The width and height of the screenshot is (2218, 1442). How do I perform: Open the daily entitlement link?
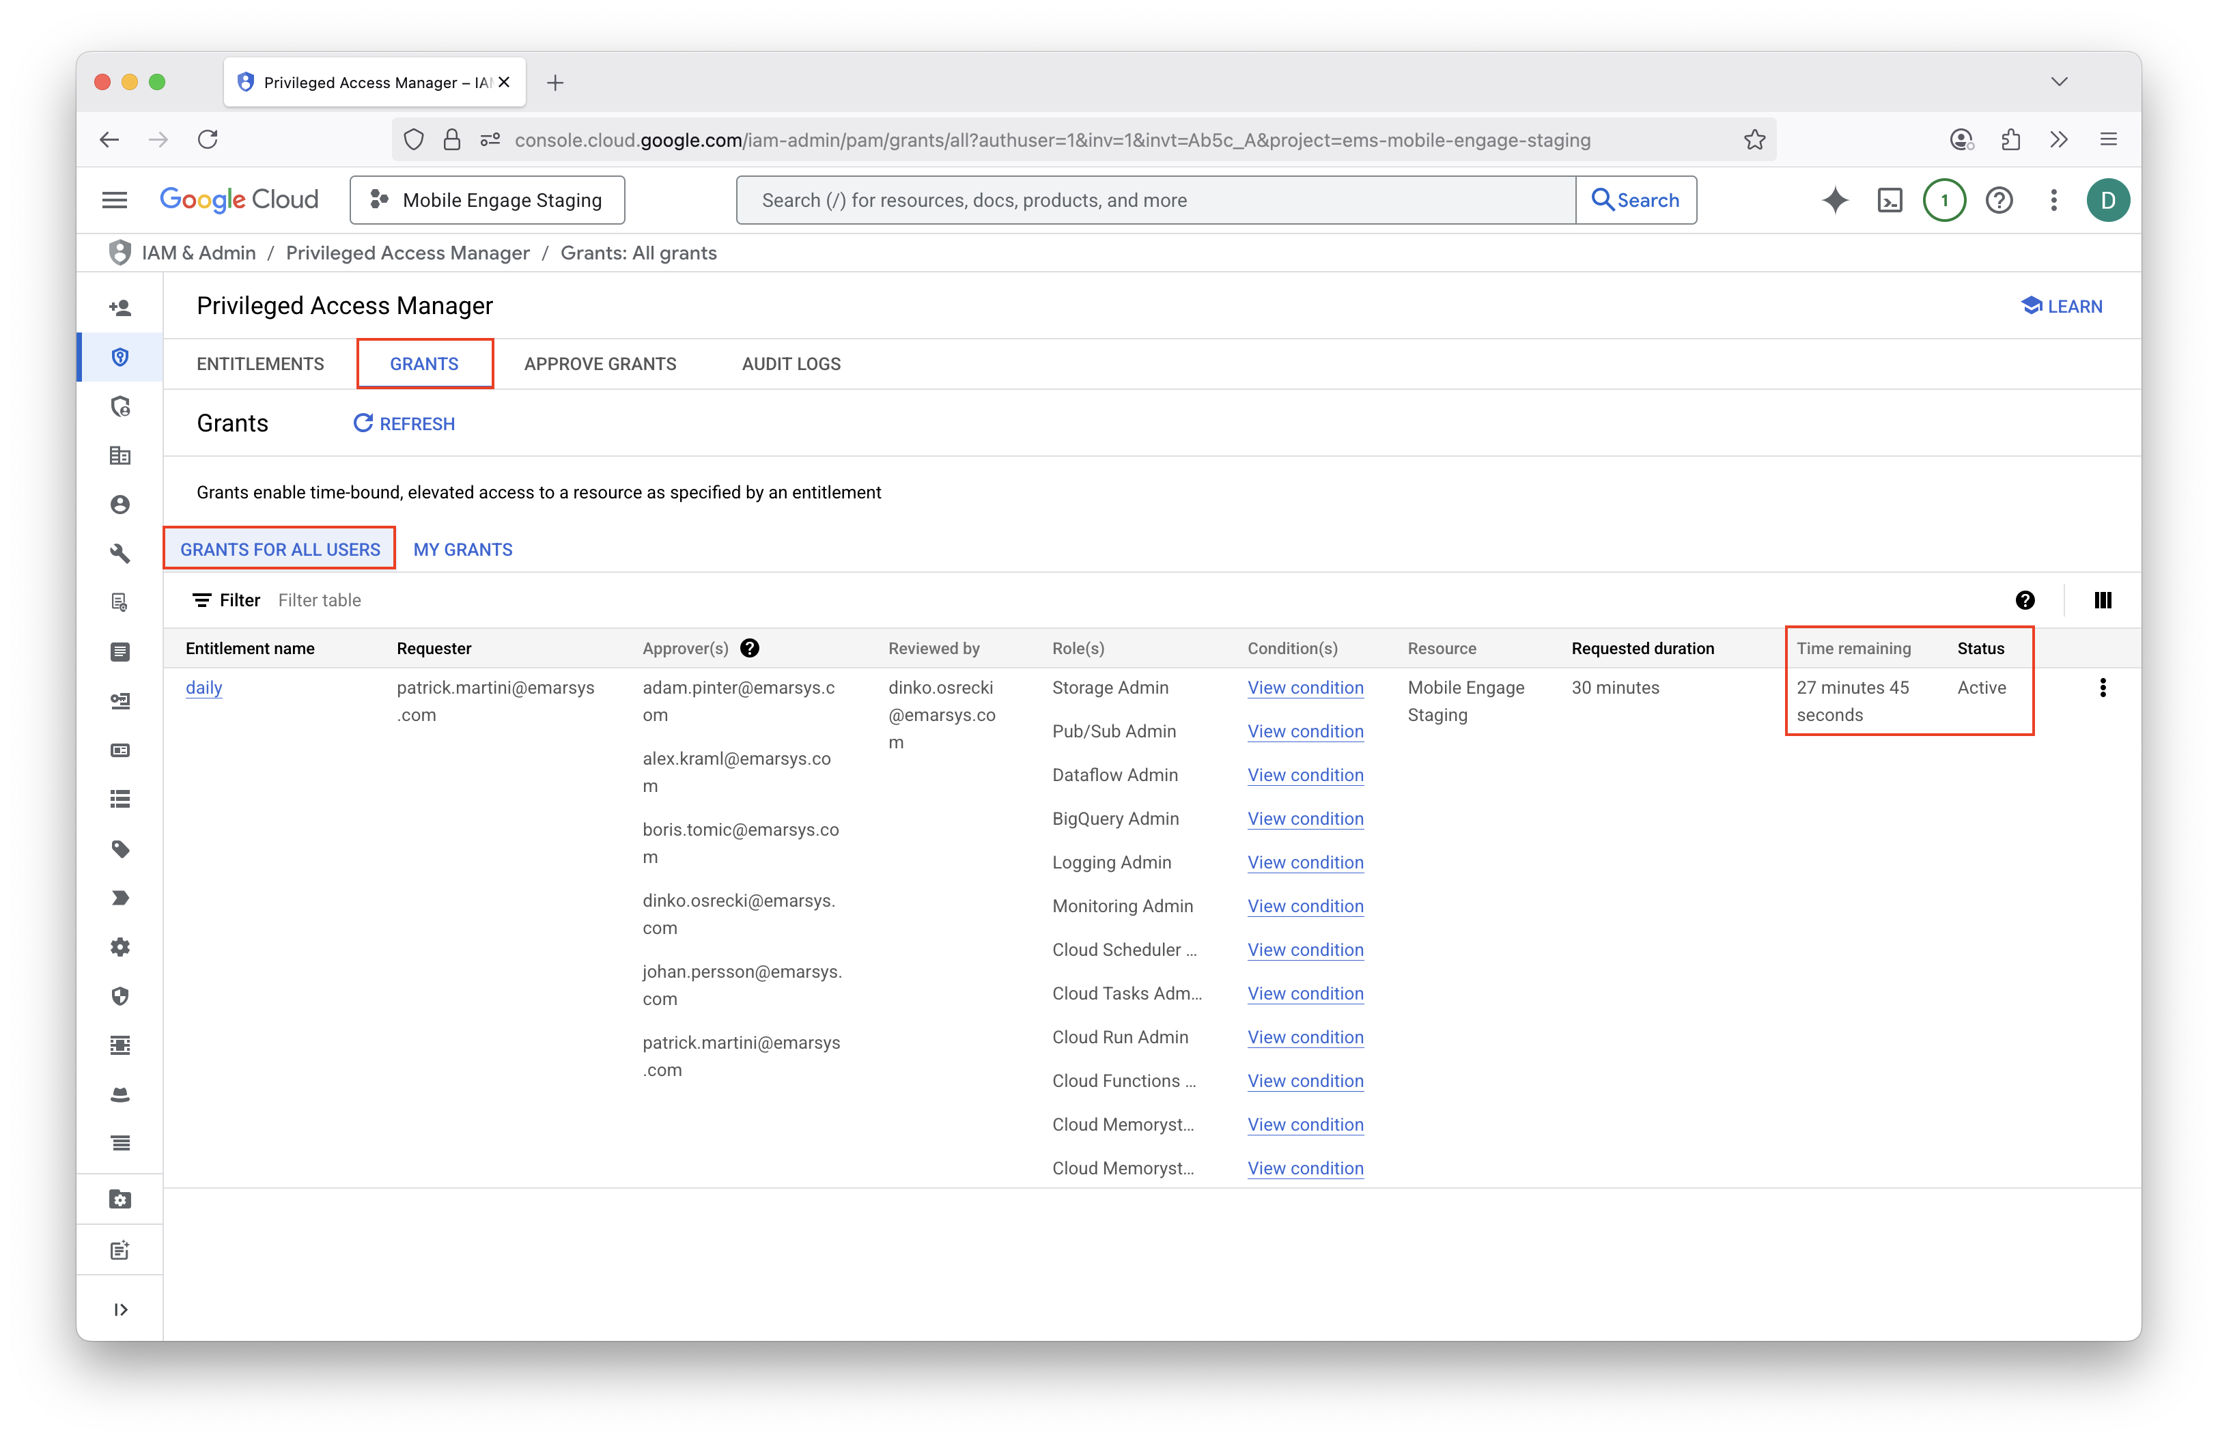pos(203,688)
